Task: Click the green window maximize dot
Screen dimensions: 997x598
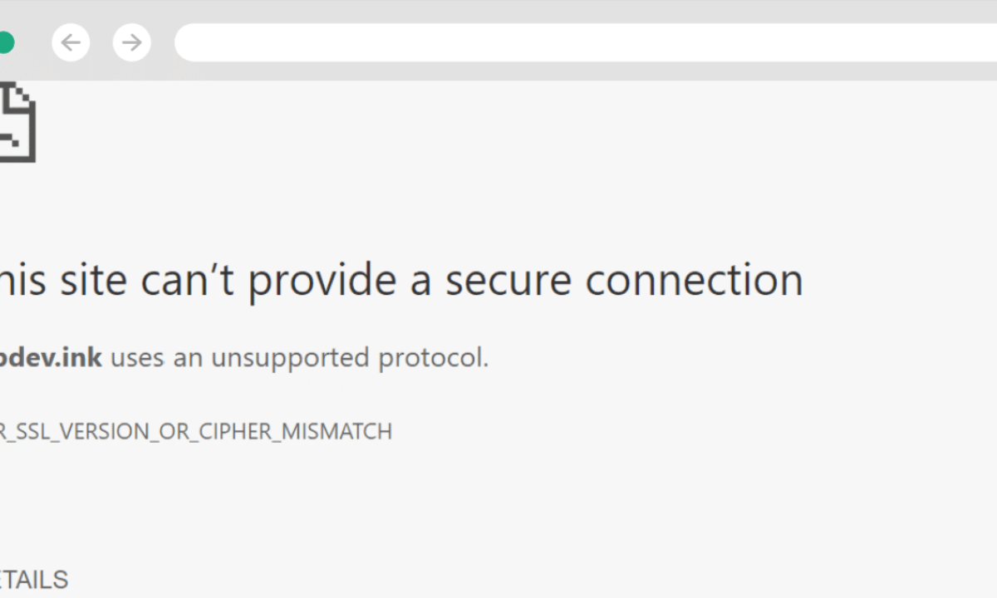Action: pos(5,42)
